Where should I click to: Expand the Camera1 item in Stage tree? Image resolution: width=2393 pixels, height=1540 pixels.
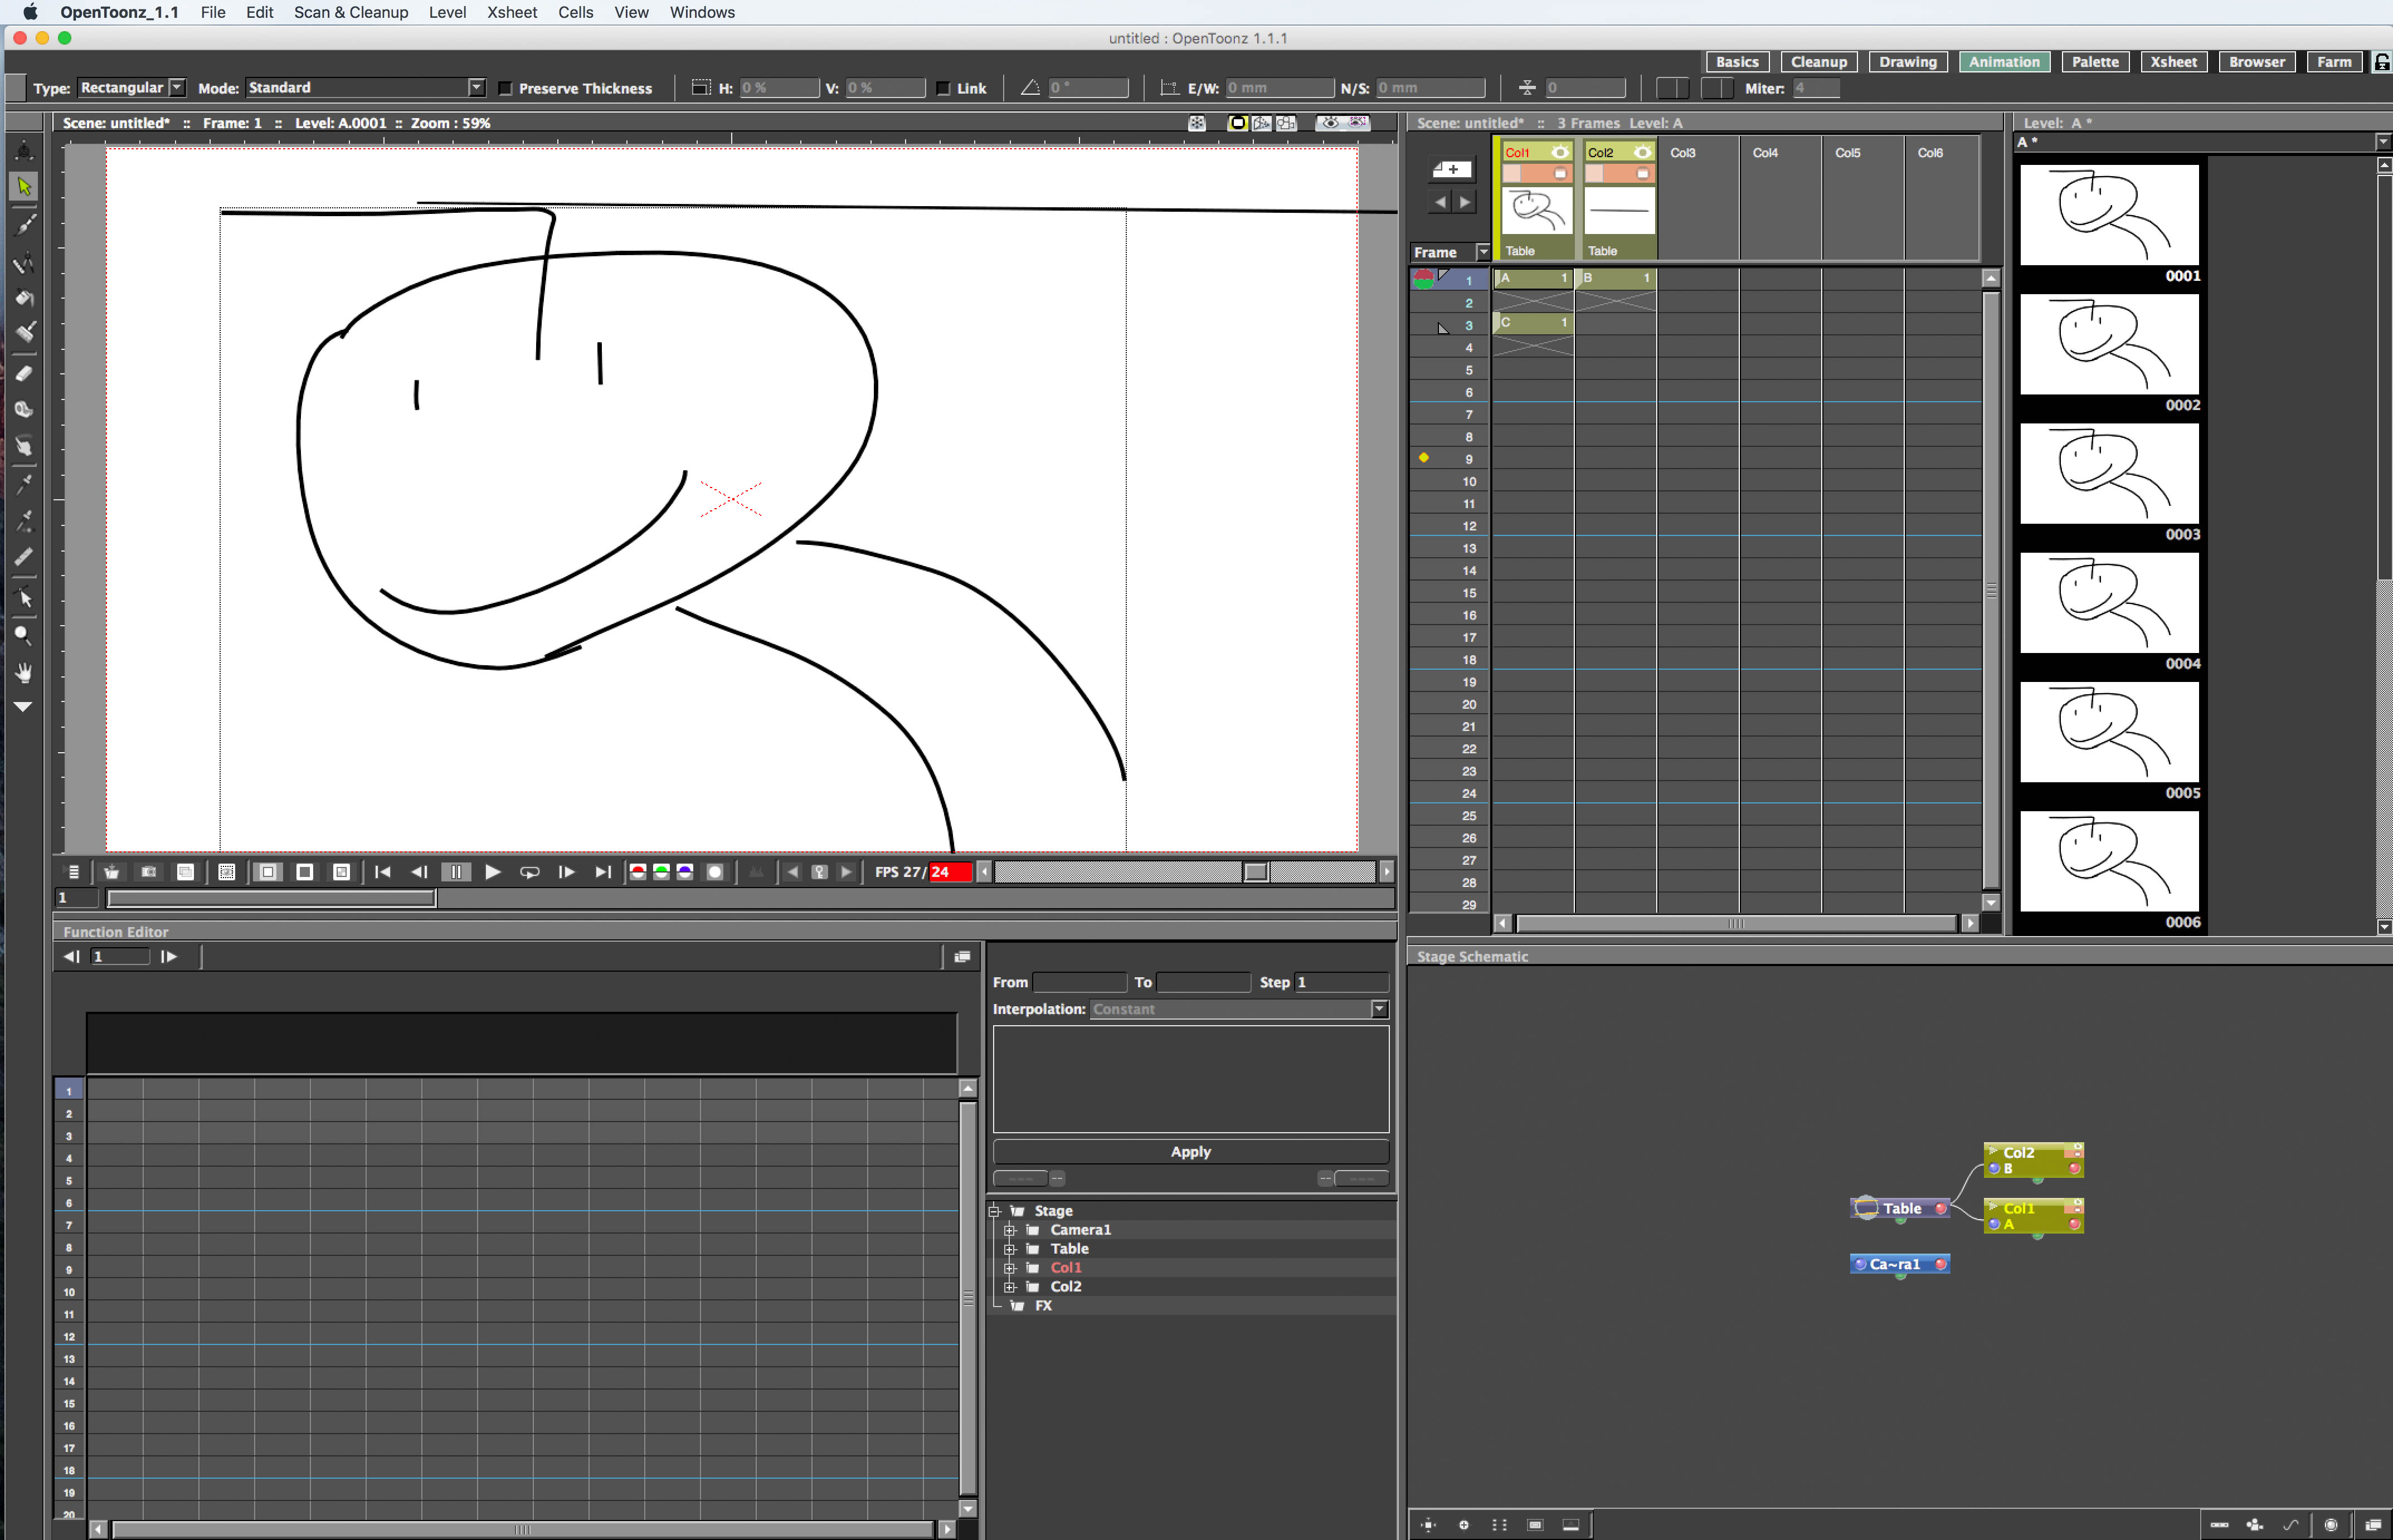coord(1010,1229)
